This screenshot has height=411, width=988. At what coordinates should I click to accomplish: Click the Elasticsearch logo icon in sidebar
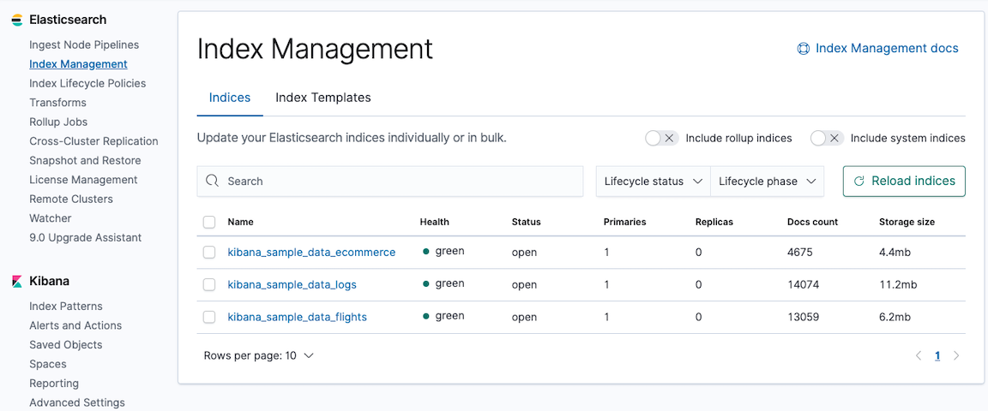(x=17, y=20)
